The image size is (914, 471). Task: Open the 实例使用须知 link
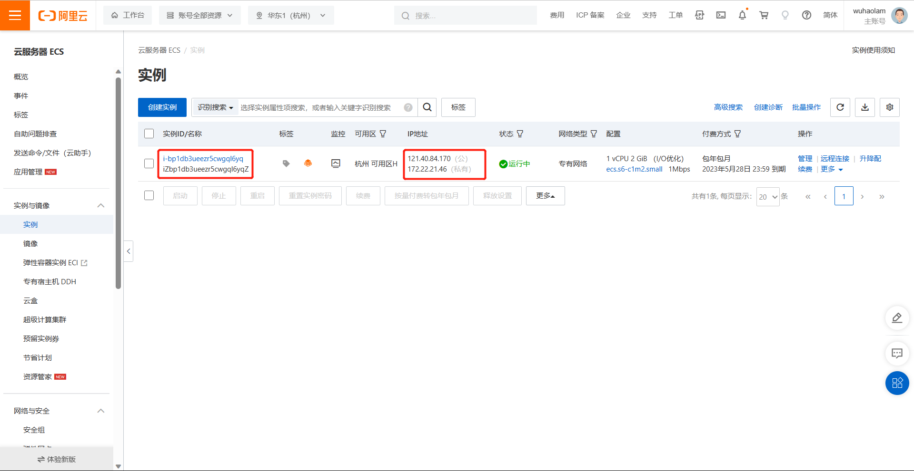click(x=874, y=50)
